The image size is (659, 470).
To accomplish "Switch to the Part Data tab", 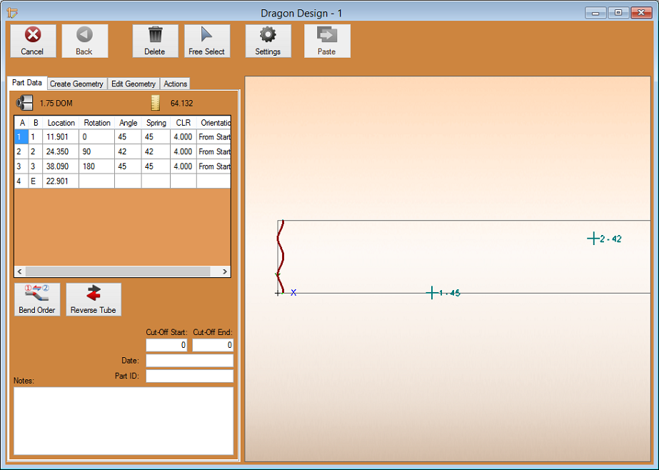I will (x=27, y=83).
